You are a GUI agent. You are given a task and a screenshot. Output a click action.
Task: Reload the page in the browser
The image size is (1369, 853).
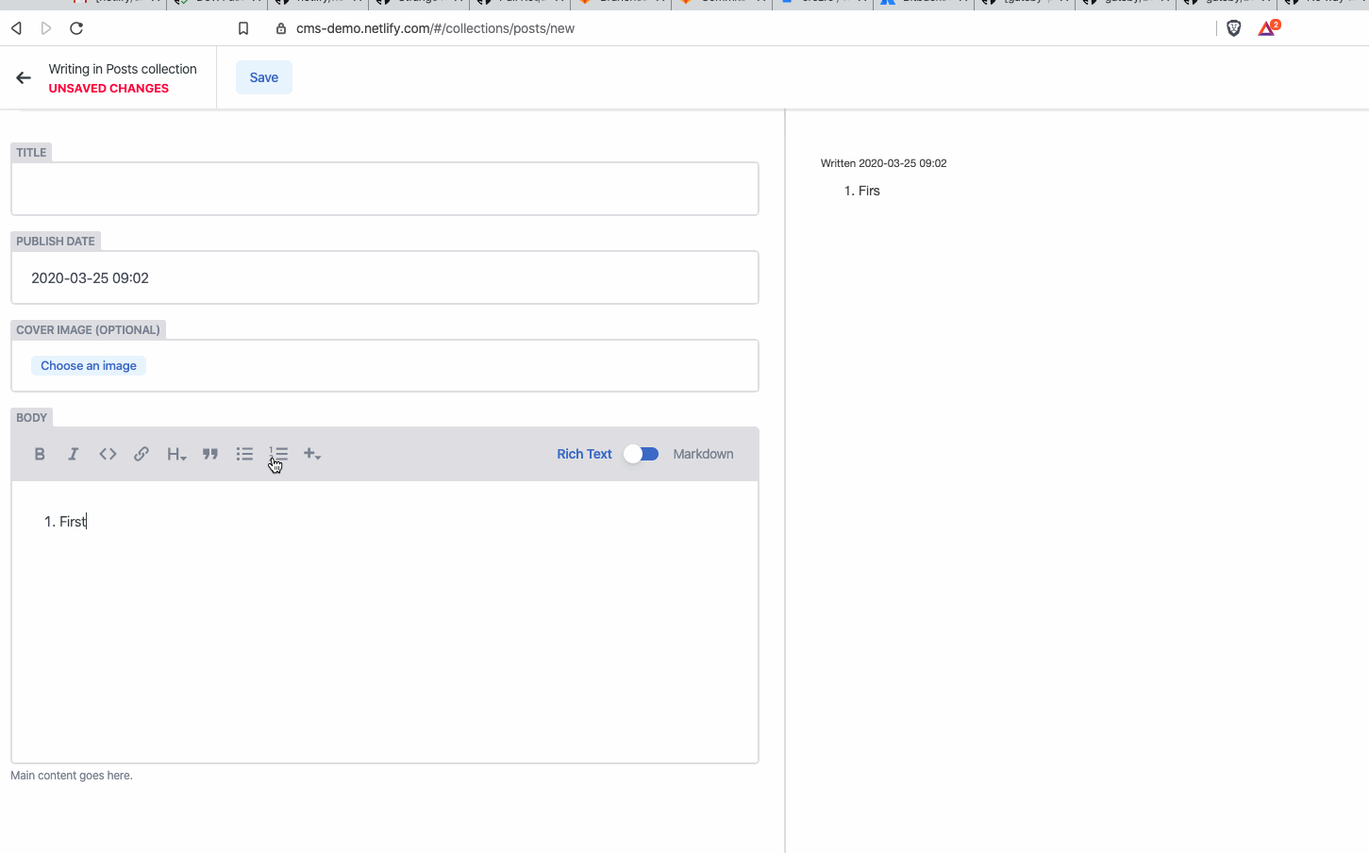click(76, 28)
